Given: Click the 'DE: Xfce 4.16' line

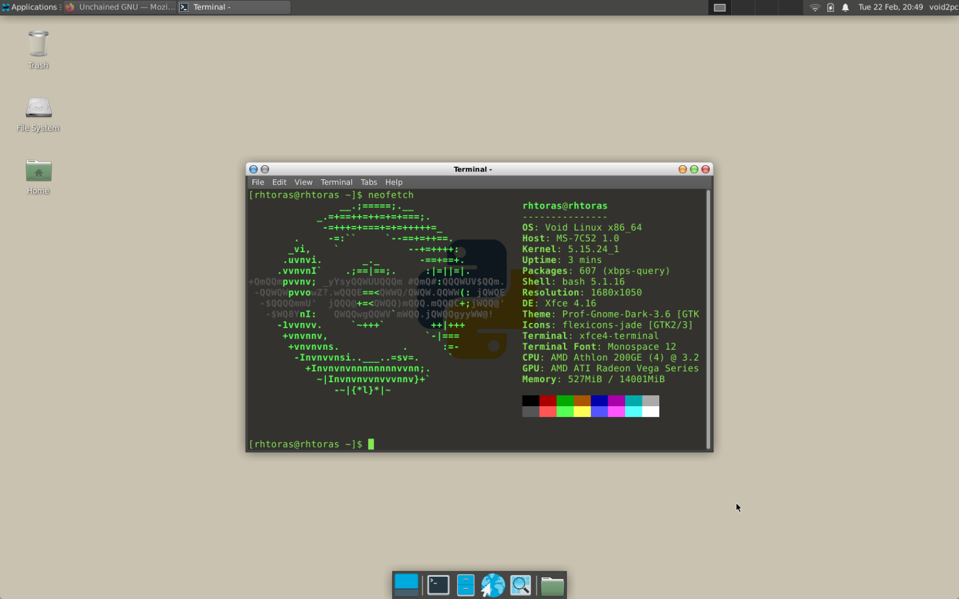Looking at the screenshot, I should coord(559,303).
